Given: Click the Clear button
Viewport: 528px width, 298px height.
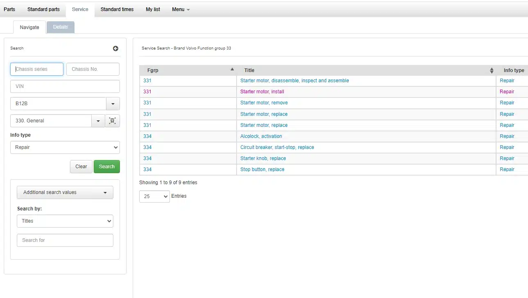Looking at the screenshot, I should [x=81, y=167].
